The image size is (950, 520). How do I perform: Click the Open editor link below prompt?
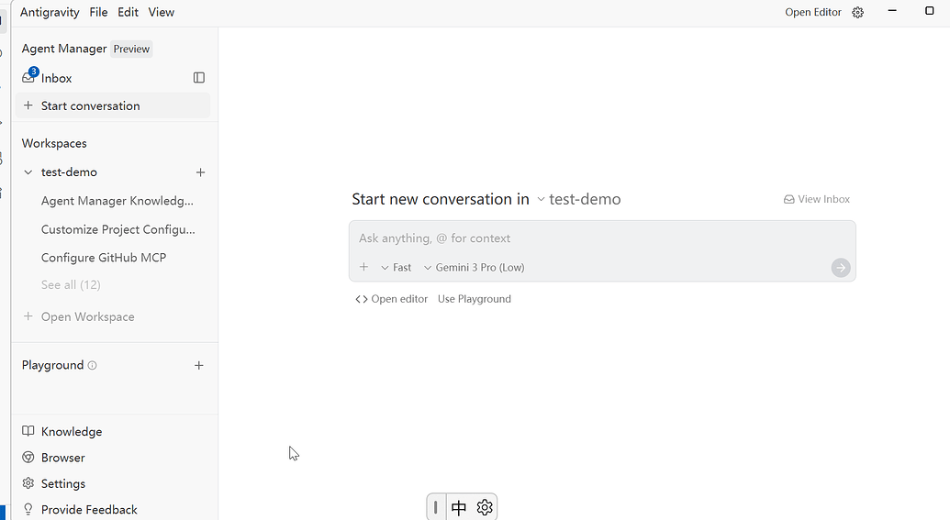click(391, 299)
